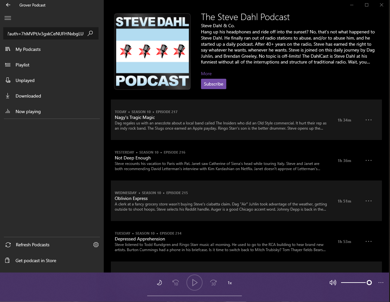Click the refresh circular arrows icon
This screenshot has height=302, width=390.
[x=8, y=245]
